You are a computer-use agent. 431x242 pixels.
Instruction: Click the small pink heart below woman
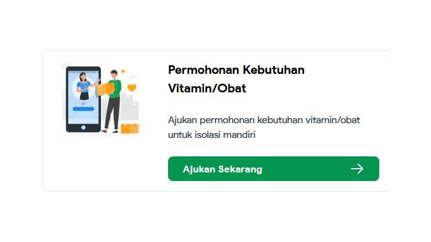(x=83, y=103)
